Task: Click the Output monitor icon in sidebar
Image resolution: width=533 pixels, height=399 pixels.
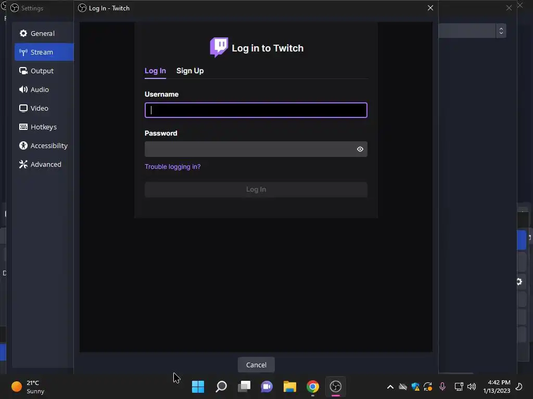Action: tap(23, 71)
